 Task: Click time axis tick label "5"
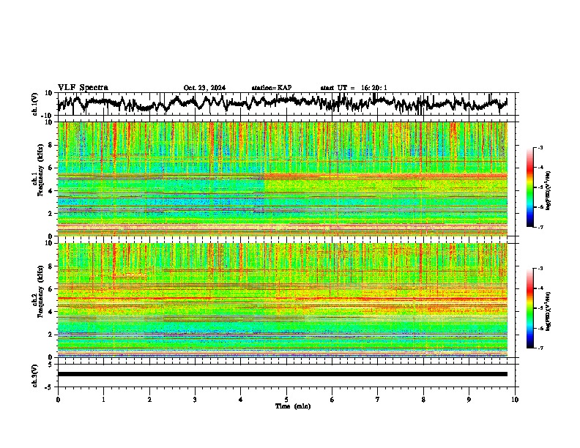(x=286, y=400)
